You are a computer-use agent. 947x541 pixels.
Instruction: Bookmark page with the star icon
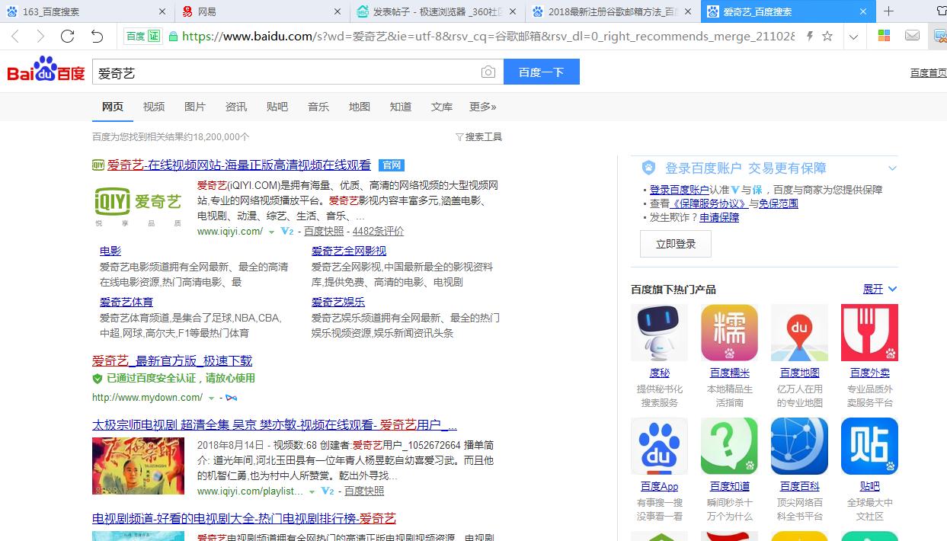[828, 36]
